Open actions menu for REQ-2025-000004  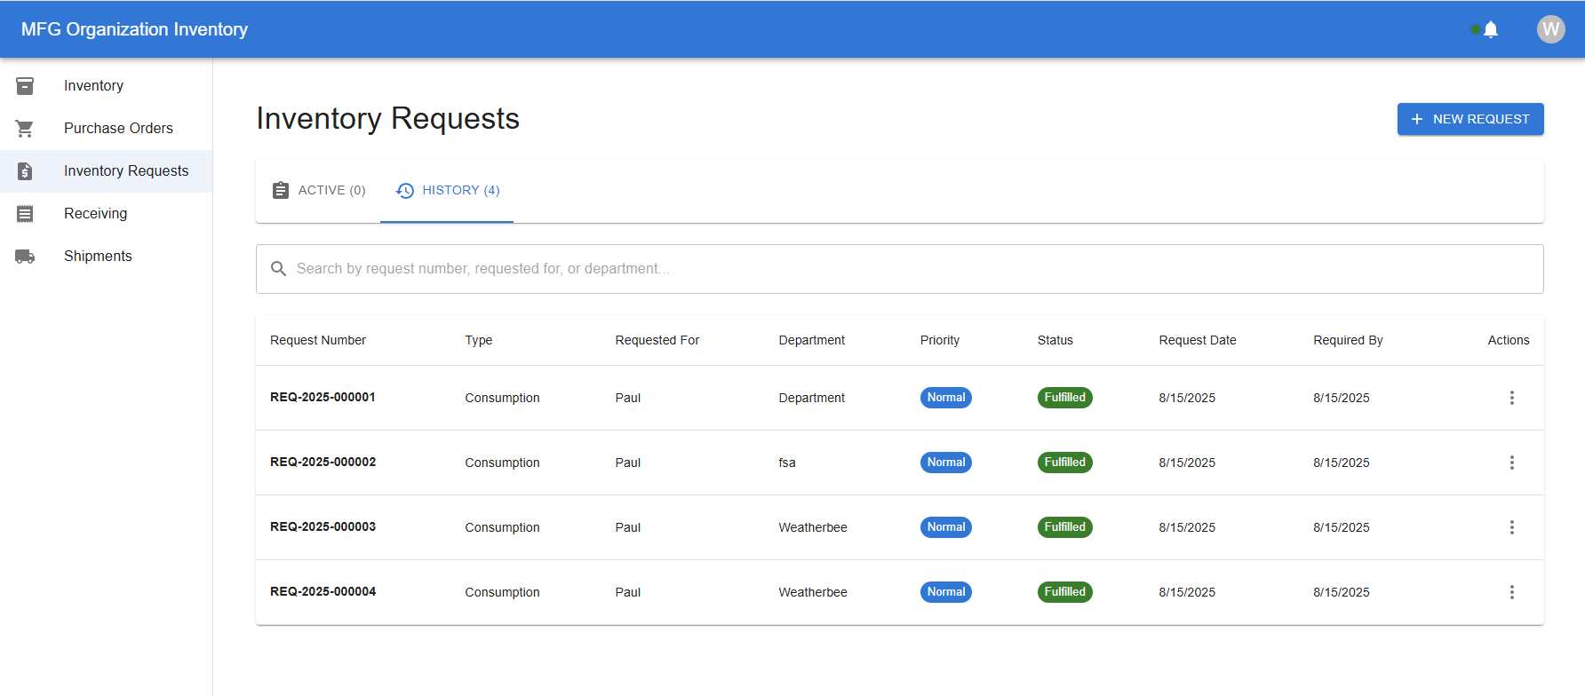1511,592
